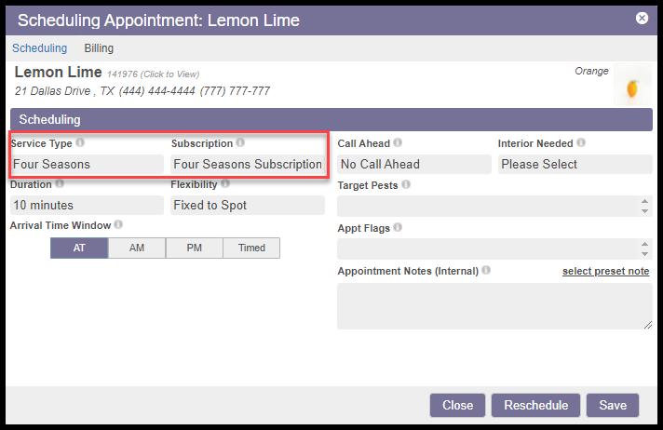
Task: Click info icon beside Flexibility label
Action: [225, 184]
